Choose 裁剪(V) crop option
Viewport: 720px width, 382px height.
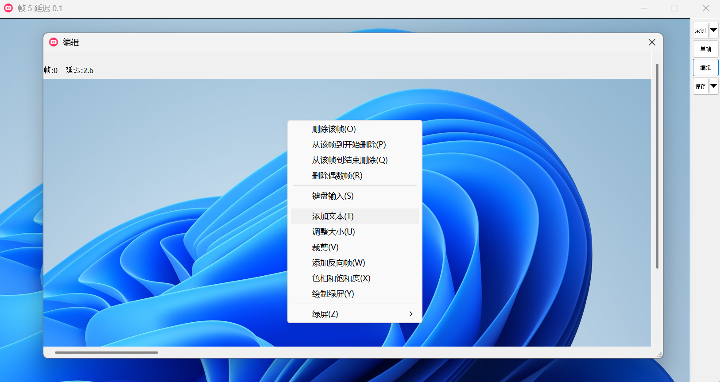click(x=355, y=247)
